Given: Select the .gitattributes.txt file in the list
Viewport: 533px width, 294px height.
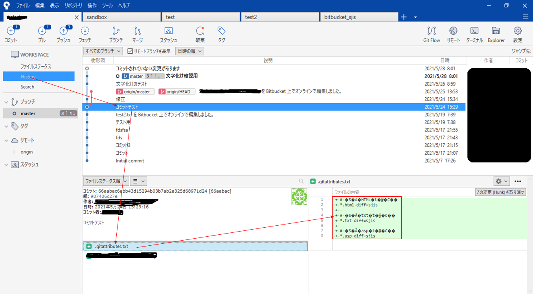Looking at the screenshot, I should coord(195,246).
